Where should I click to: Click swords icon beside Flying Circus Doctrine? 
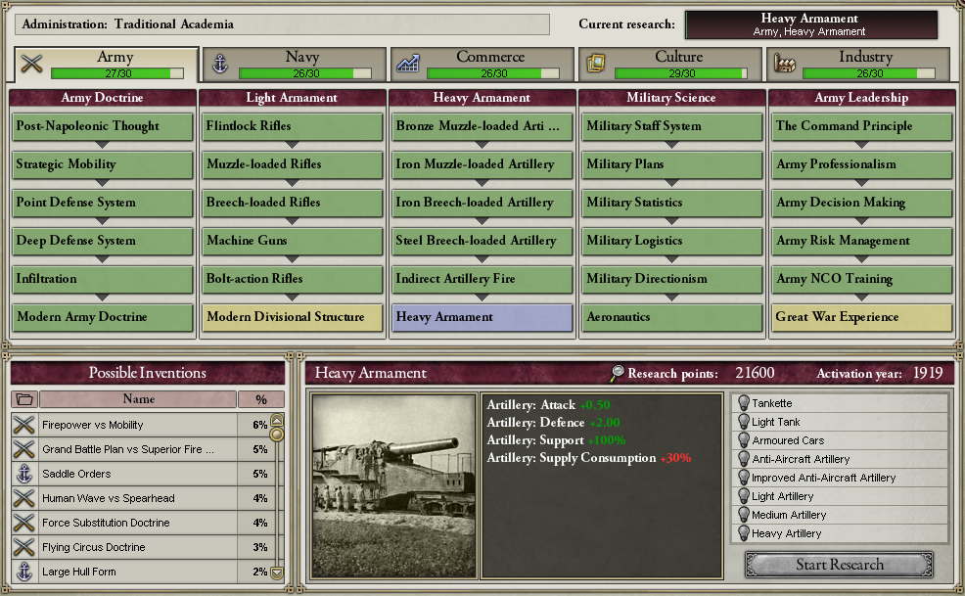point(24,547)
